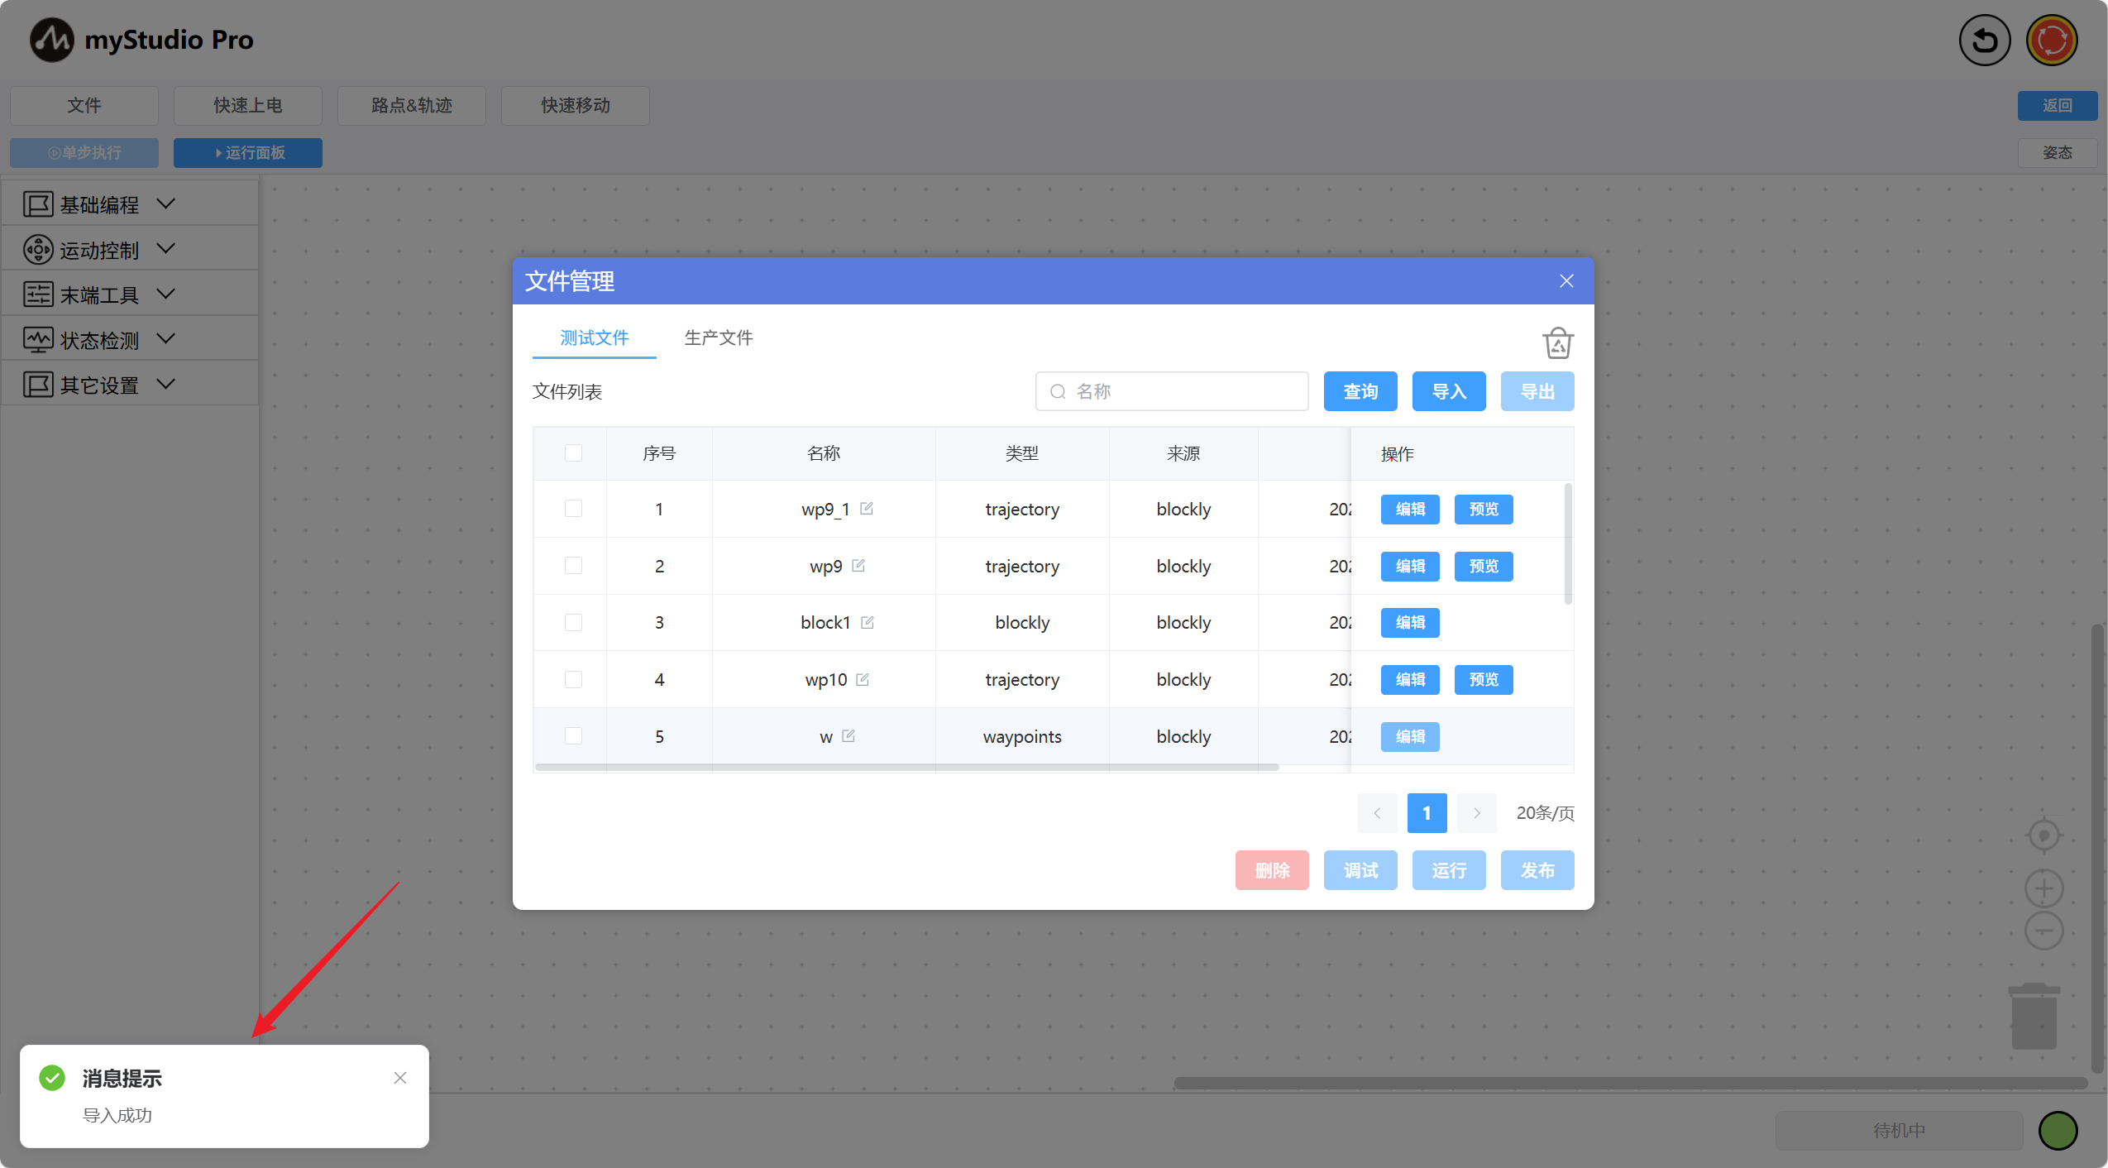This screenshot has width=2108, height=1168.
Task: Click the recycle bin icon in file manager
Action: point(1557,343)
